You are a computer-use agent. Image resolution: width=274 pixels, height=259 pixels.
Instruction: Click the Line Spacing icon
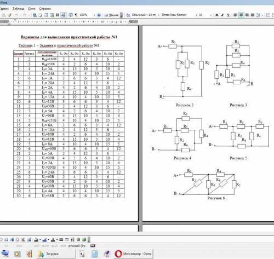point(258,15)
